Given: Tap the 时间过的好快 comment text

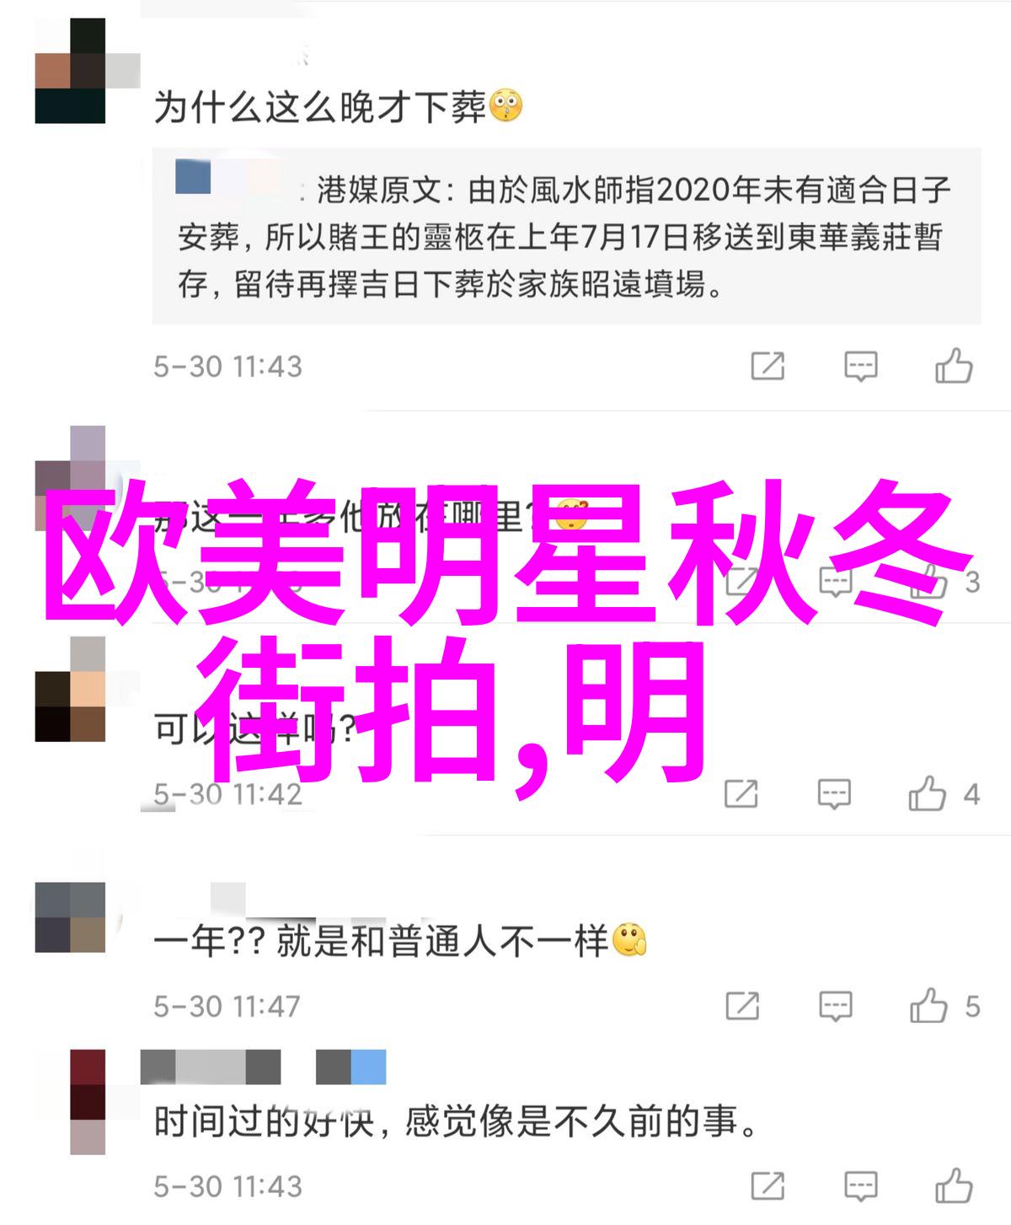Looking at the screenshot, I should click(x=456, y=1122).
